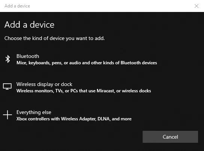Pick the Everything else option title
The height and width of the screenshot is (151, 204).
[34, 113]
